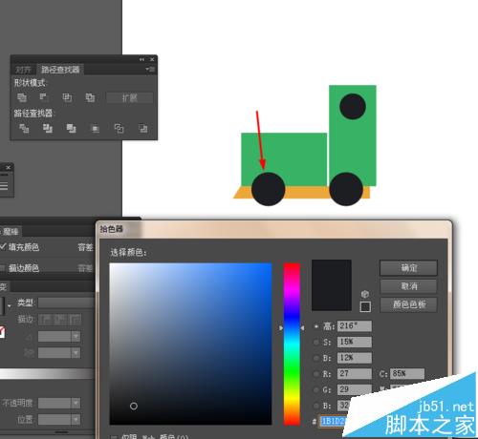Viewport: 478px width, 439px height.
Task: Open the small left panel menu icon
Action: (x=4, y=186)
